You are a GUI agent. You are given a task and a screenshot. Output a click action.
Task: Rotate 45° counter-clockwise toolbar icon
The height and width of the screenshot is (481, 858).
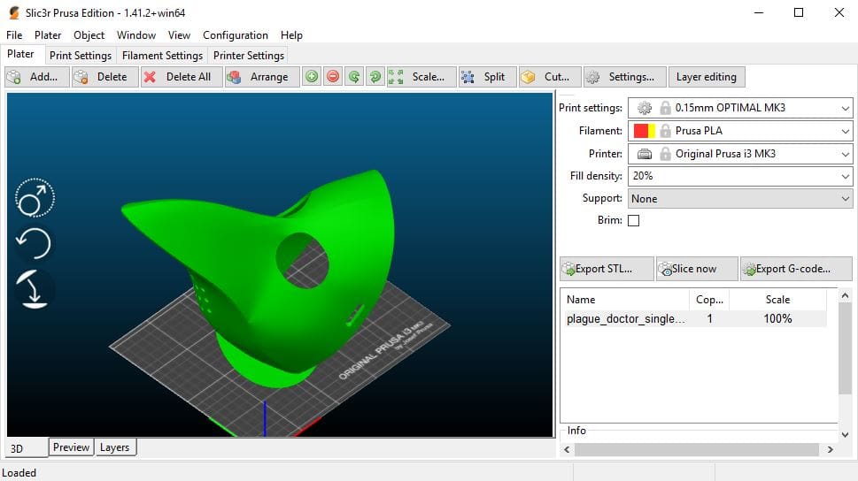click(x=354, y=77)
